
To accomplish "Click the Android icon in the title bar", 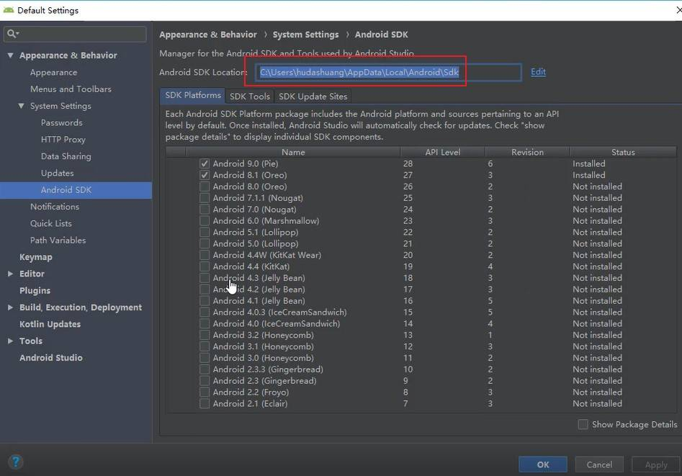I will click(x=8, y=10).
